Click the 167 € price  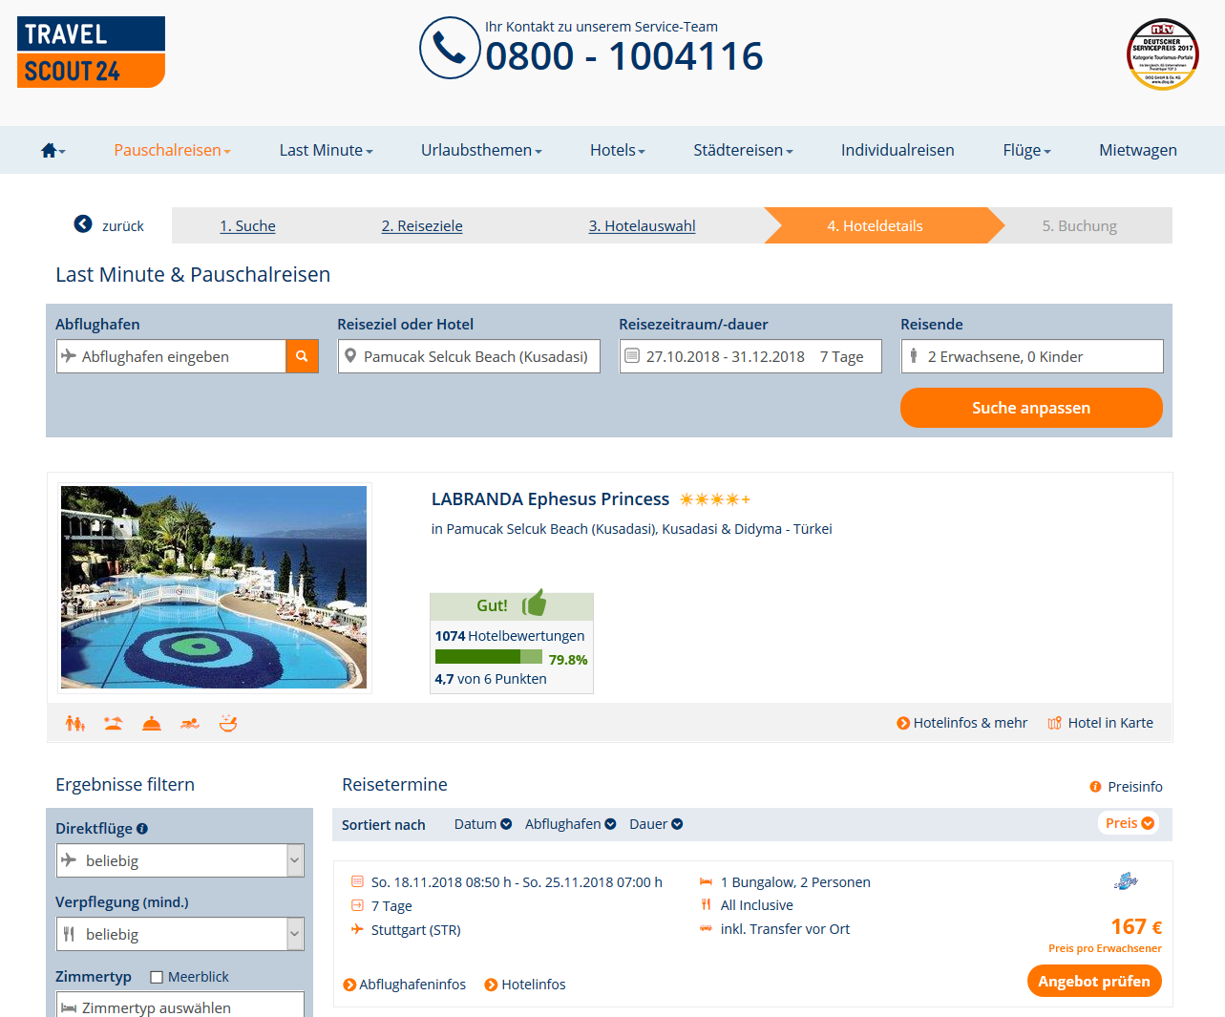tap(1136, 926)
